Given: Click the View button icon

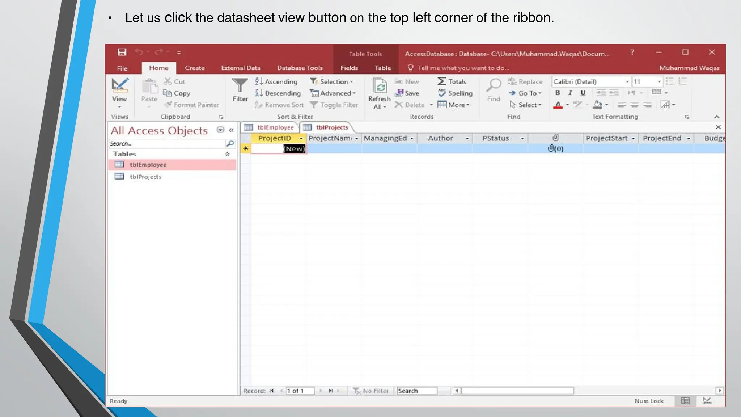Looking at the screenshot, I should click(x=119, y=85).
